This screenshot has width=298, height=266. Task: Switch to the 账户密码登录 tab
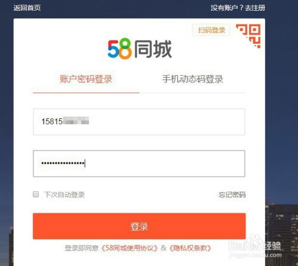point(86,79)
